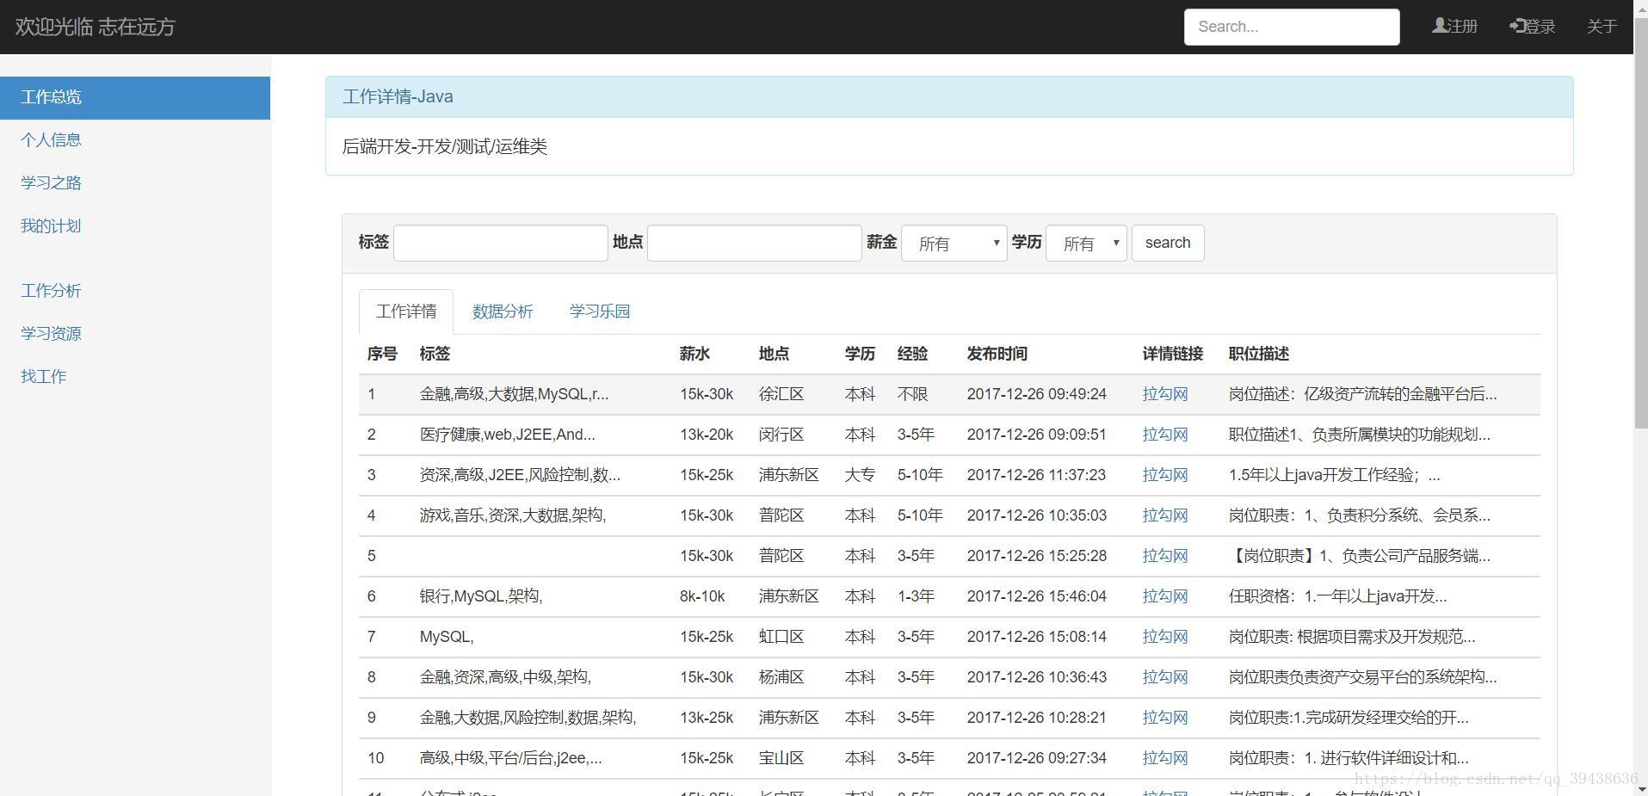This screenshot has height=796, width=1648.
Task: Click the 标签 column header
Action: click(x=435, y=354)
